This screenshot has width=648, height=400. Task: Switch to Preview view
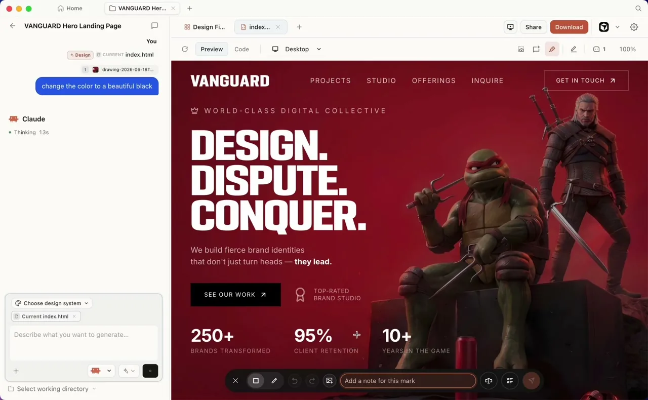[x=212, y=49]
